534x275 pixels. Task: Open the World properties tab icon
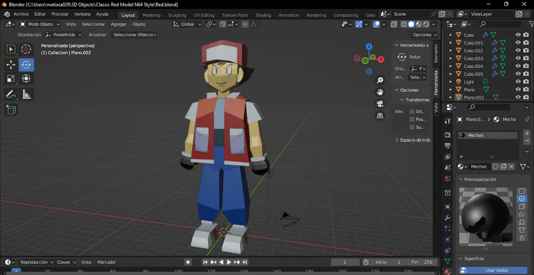[447, 178]
